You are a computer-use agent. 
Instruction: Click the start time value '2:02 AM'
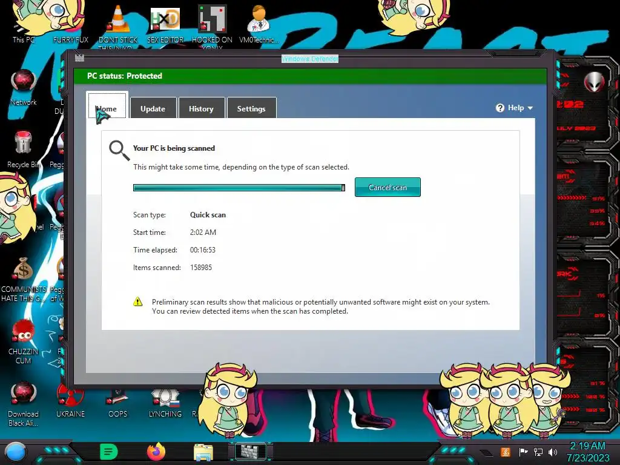(203, 232)
